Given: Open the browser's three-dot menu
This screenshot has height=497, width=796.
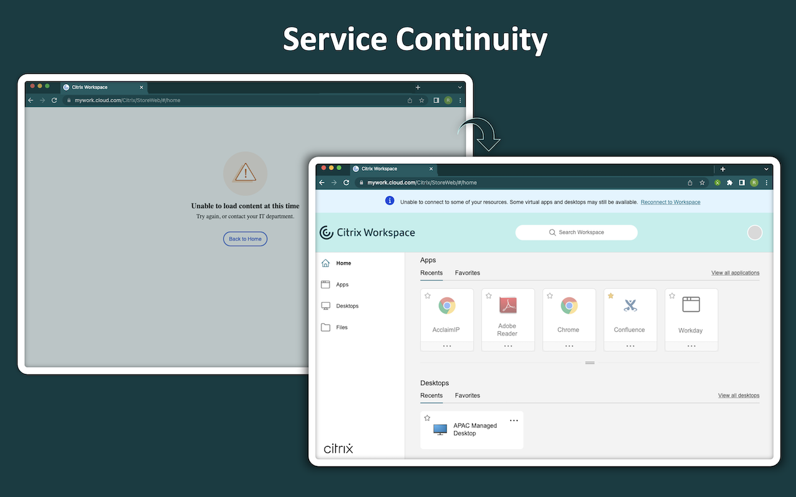Looking at the screenshot, I should 766,182.
